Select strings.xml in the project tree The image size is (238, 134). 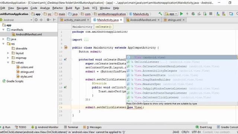click(x=27, y=72)
